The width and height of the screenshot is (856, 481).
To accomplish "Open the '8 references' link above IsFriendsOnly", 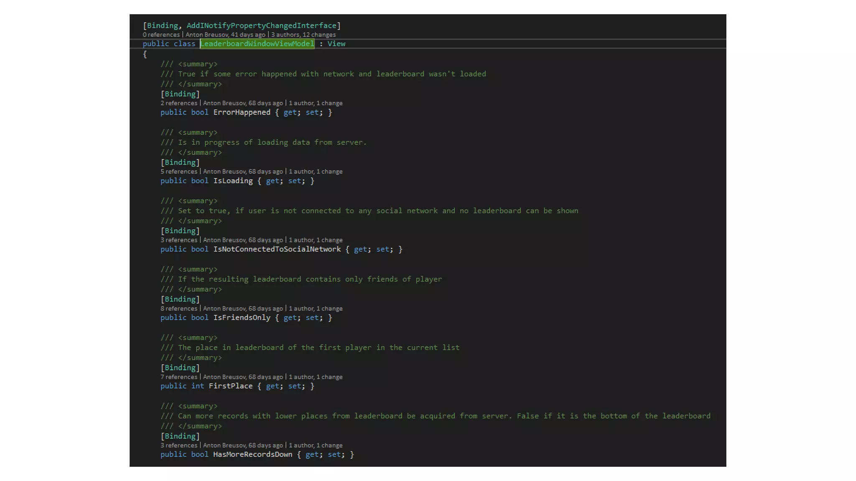I will click(x=179, y=309).
